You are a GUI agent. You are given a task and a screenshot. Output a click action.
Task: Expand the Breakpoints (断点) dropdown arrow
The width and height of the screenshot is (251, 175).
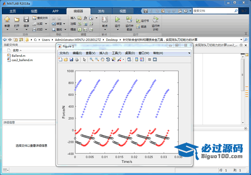pos(105,30)
